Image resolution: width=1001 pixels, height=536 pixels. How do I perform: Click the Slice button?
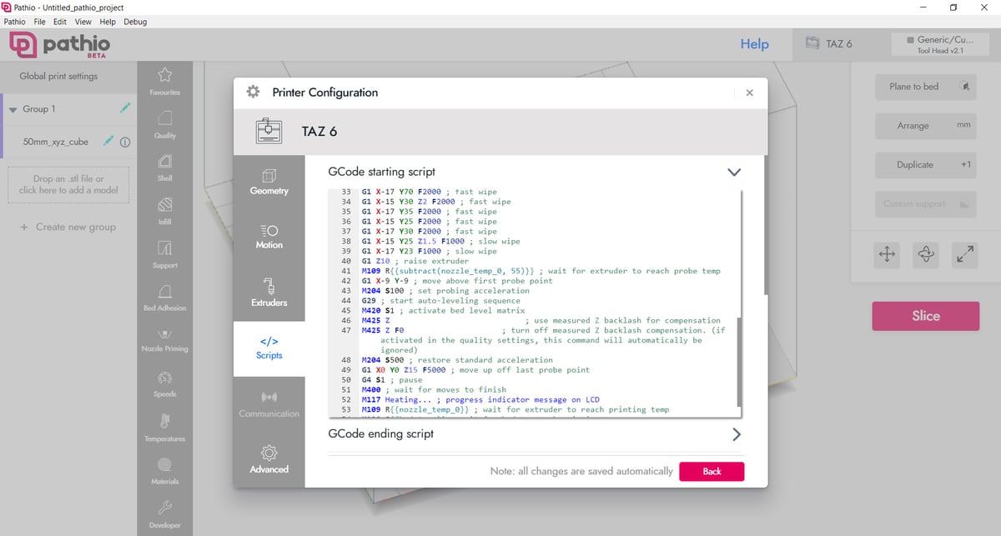(x=926, y=316)
